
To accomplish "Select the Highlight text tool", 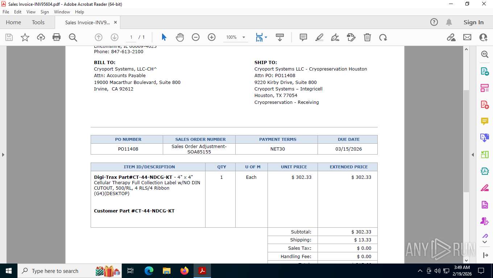I will pyautogui.click(x=319, y=37).
